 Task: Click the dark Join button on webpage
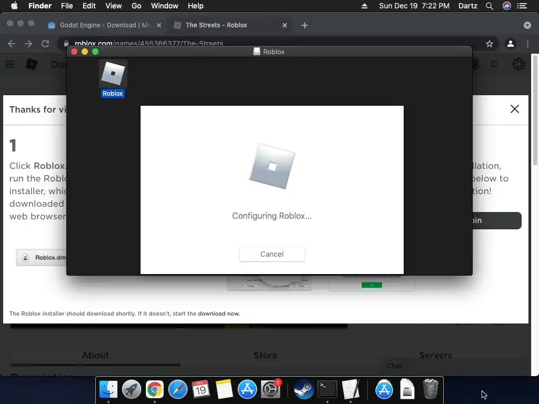pos(497,220)
